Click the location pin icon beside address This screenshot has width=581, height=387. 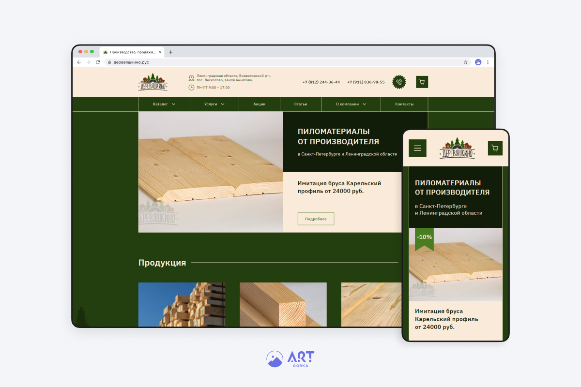[x=191, y=78]
